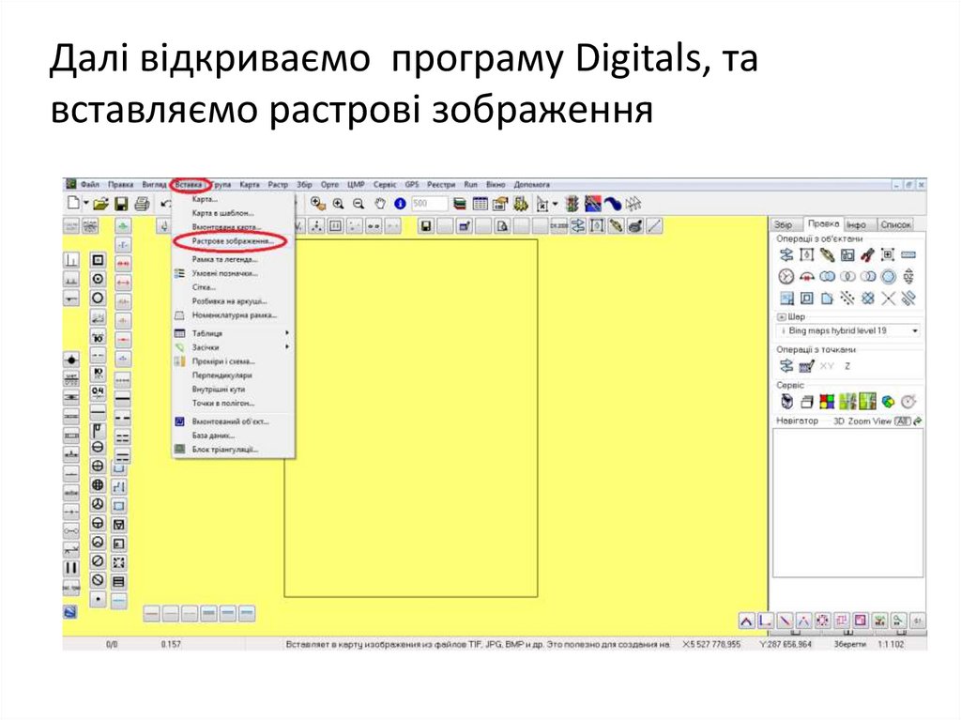The image size is (961, 720).
Task: Click the red and blue raster icon
Action: (x=593, y=204)
